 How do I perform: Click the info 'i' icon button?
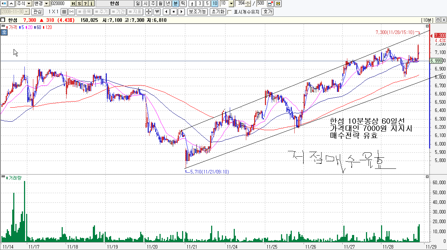[91, 4]
